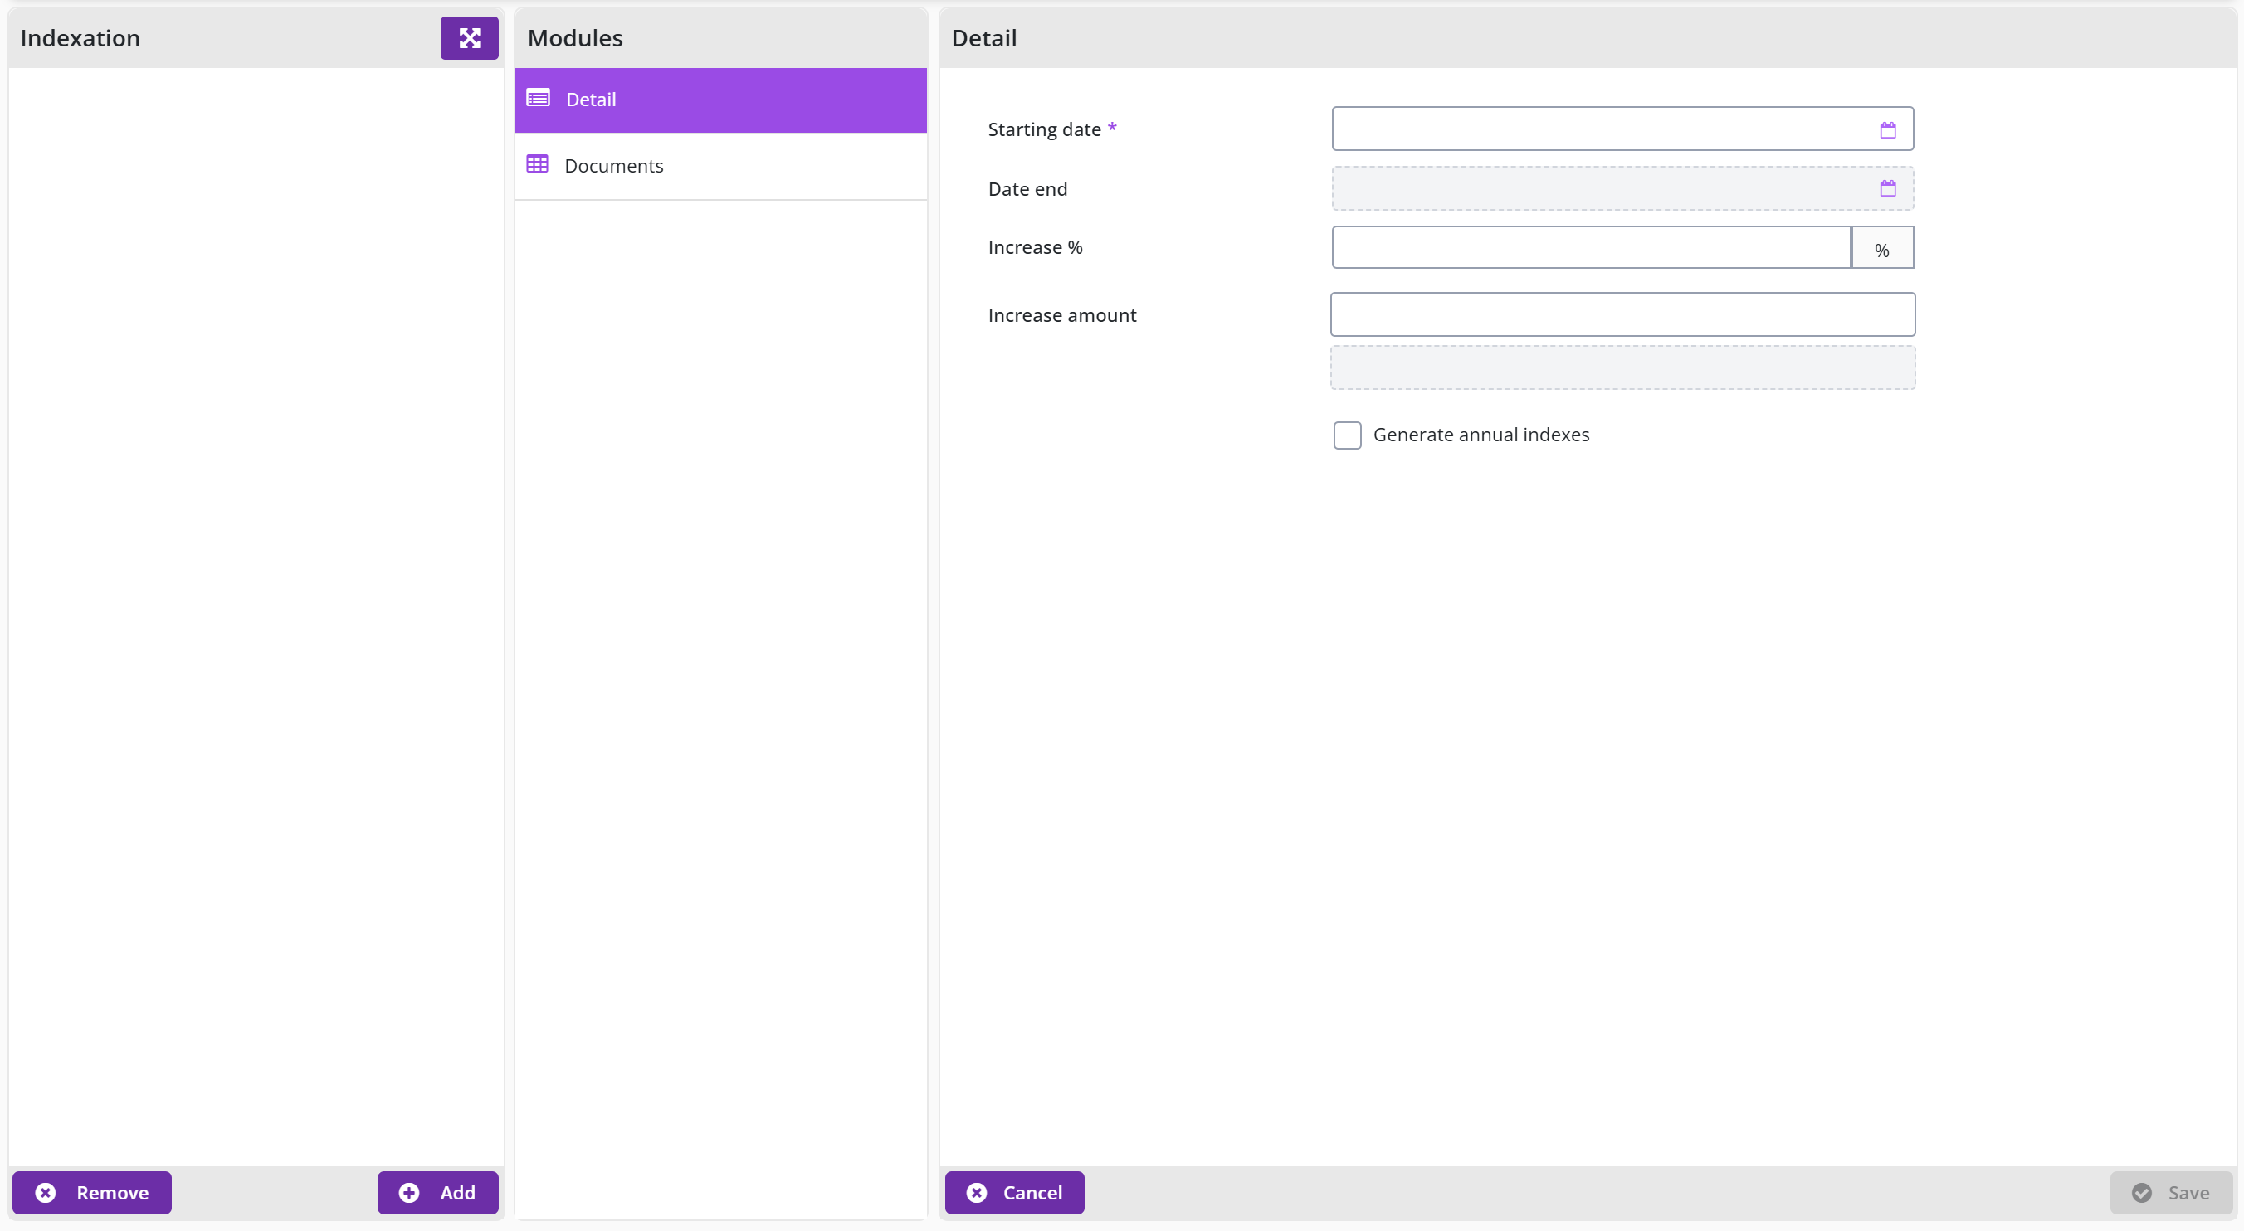Click the Add button

tap(437, 1193)
